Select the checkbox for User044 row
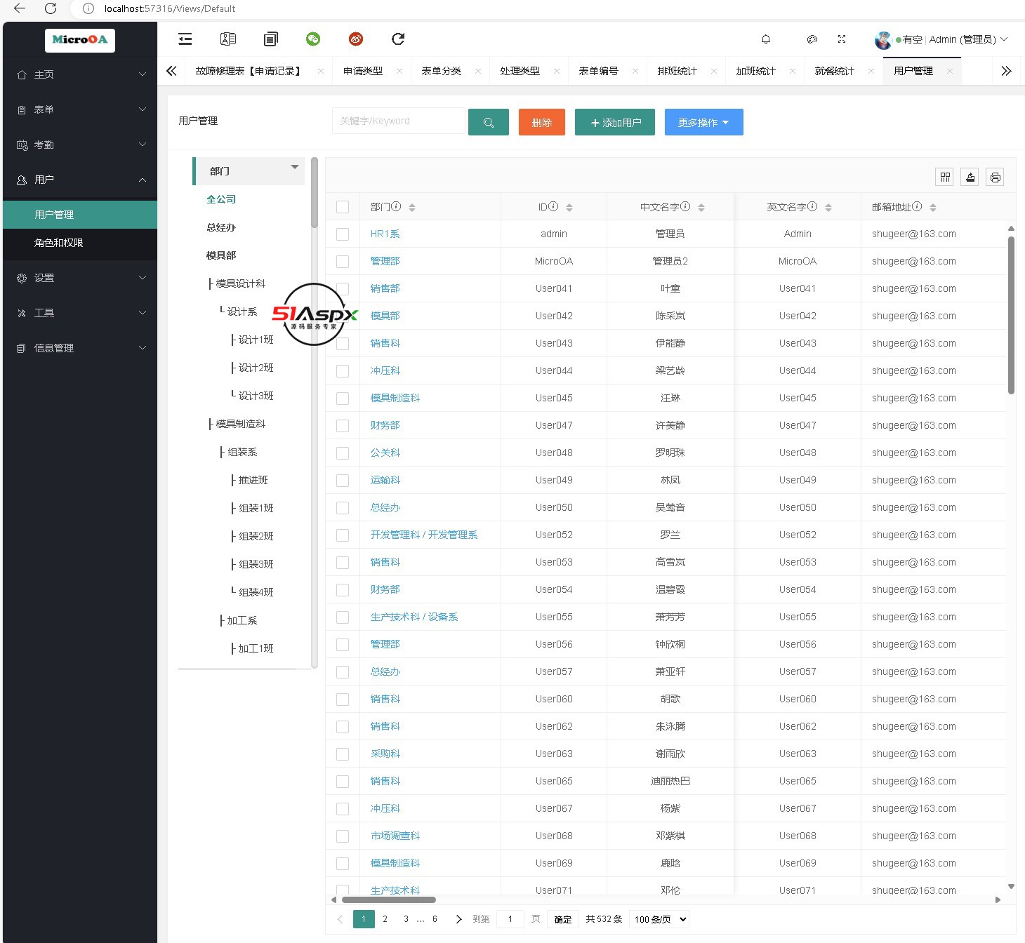The image size is (1025, 943). (343, 371)
